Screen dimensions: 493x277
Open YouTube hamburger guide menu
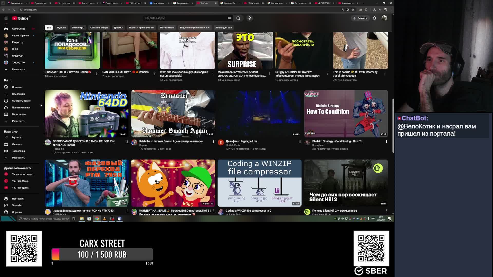6,18
